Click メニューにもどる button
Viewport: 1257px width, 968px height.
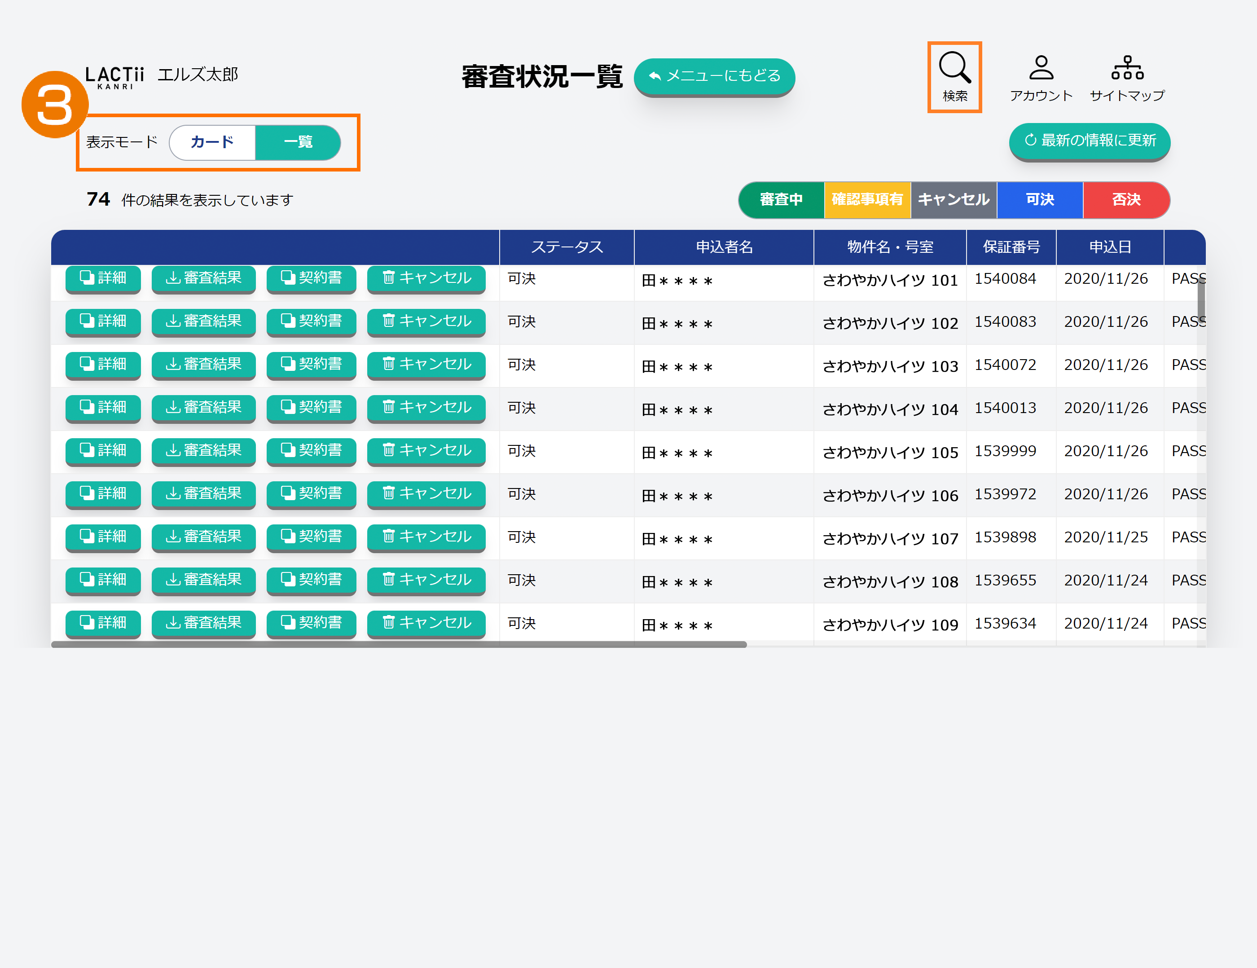click(x=714, y=76)
